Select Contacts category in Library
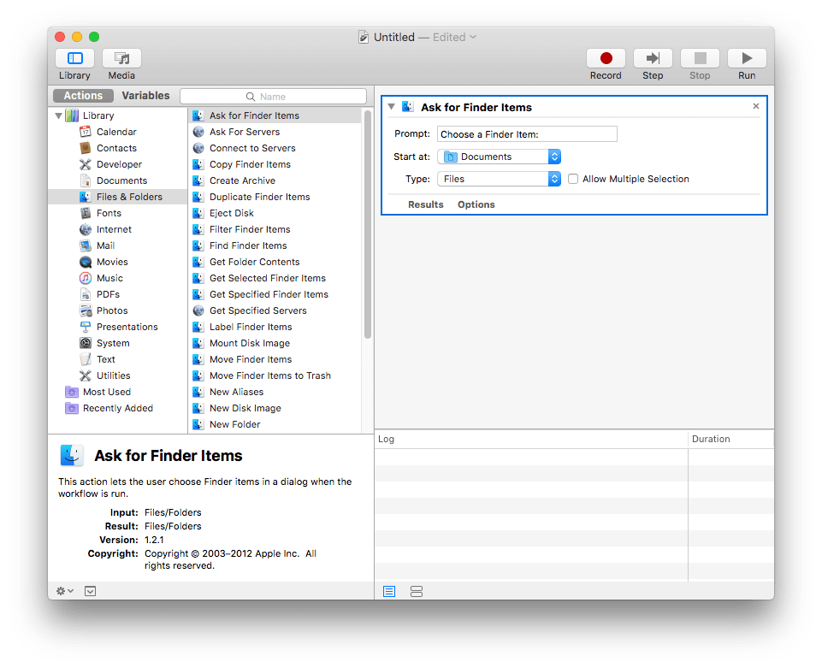Viewport: 822px width, 668px height. [116, 148]
